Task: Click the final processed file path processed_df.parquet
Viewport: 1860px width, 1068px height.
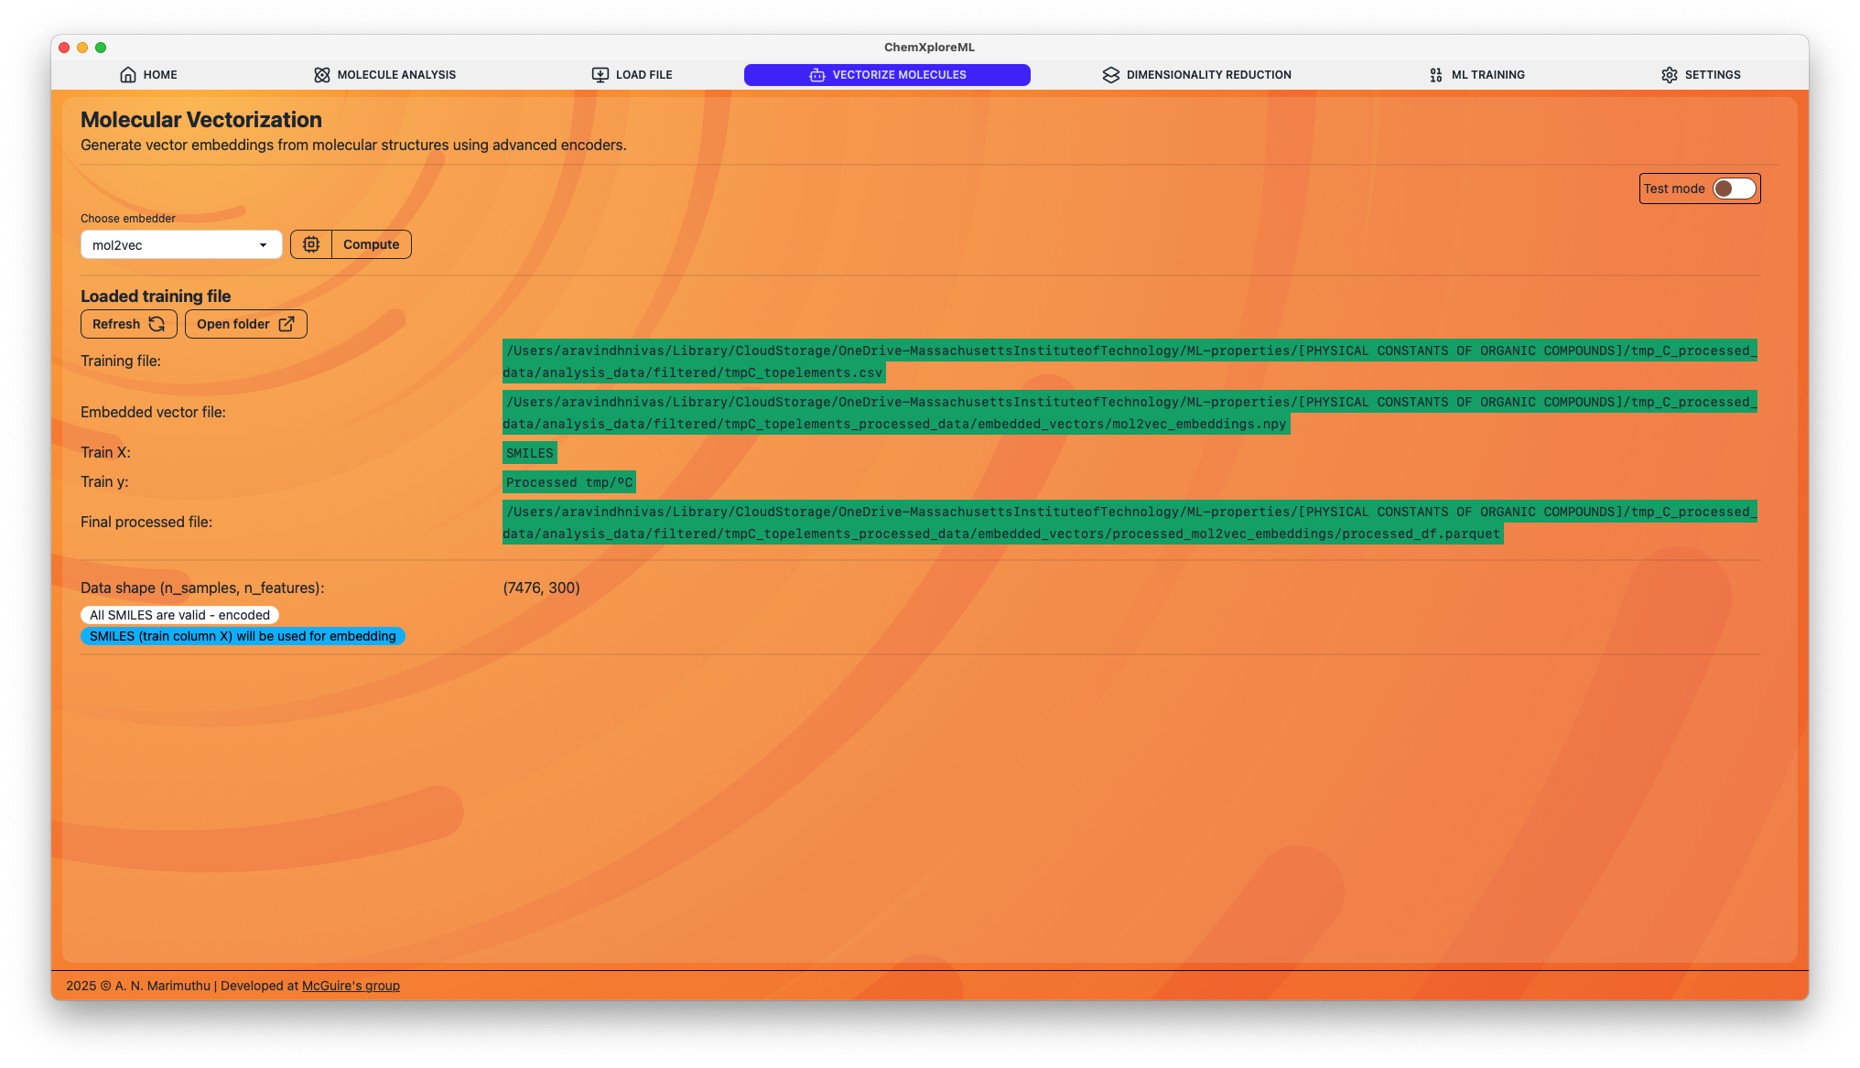Action: coord(1130,523)
